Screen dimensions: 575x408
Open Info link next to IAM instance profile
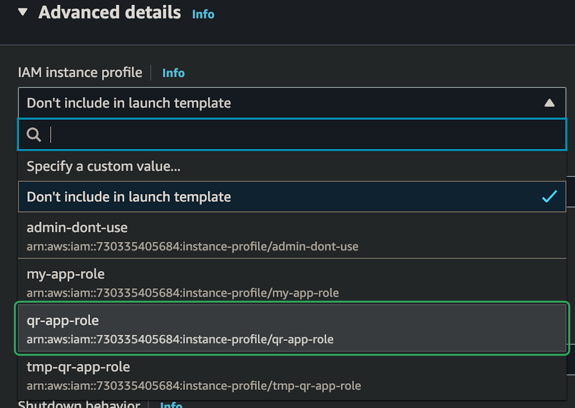coord(173,73)
